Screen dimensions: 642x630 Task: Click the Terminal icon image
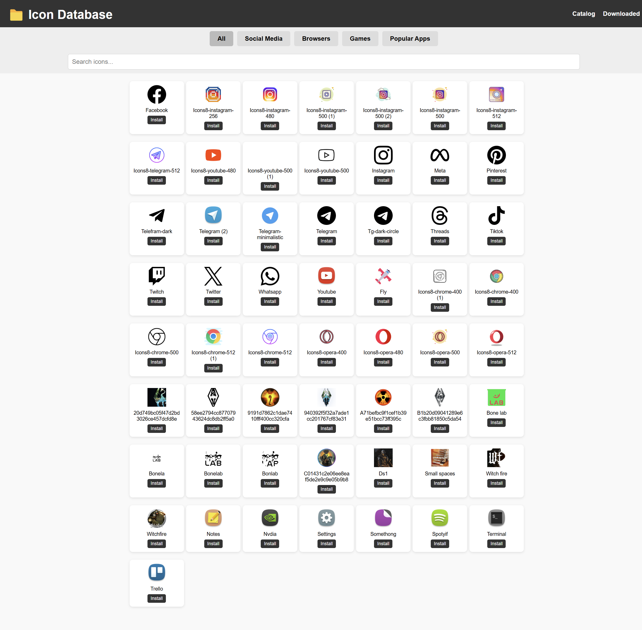click(496, 518)
